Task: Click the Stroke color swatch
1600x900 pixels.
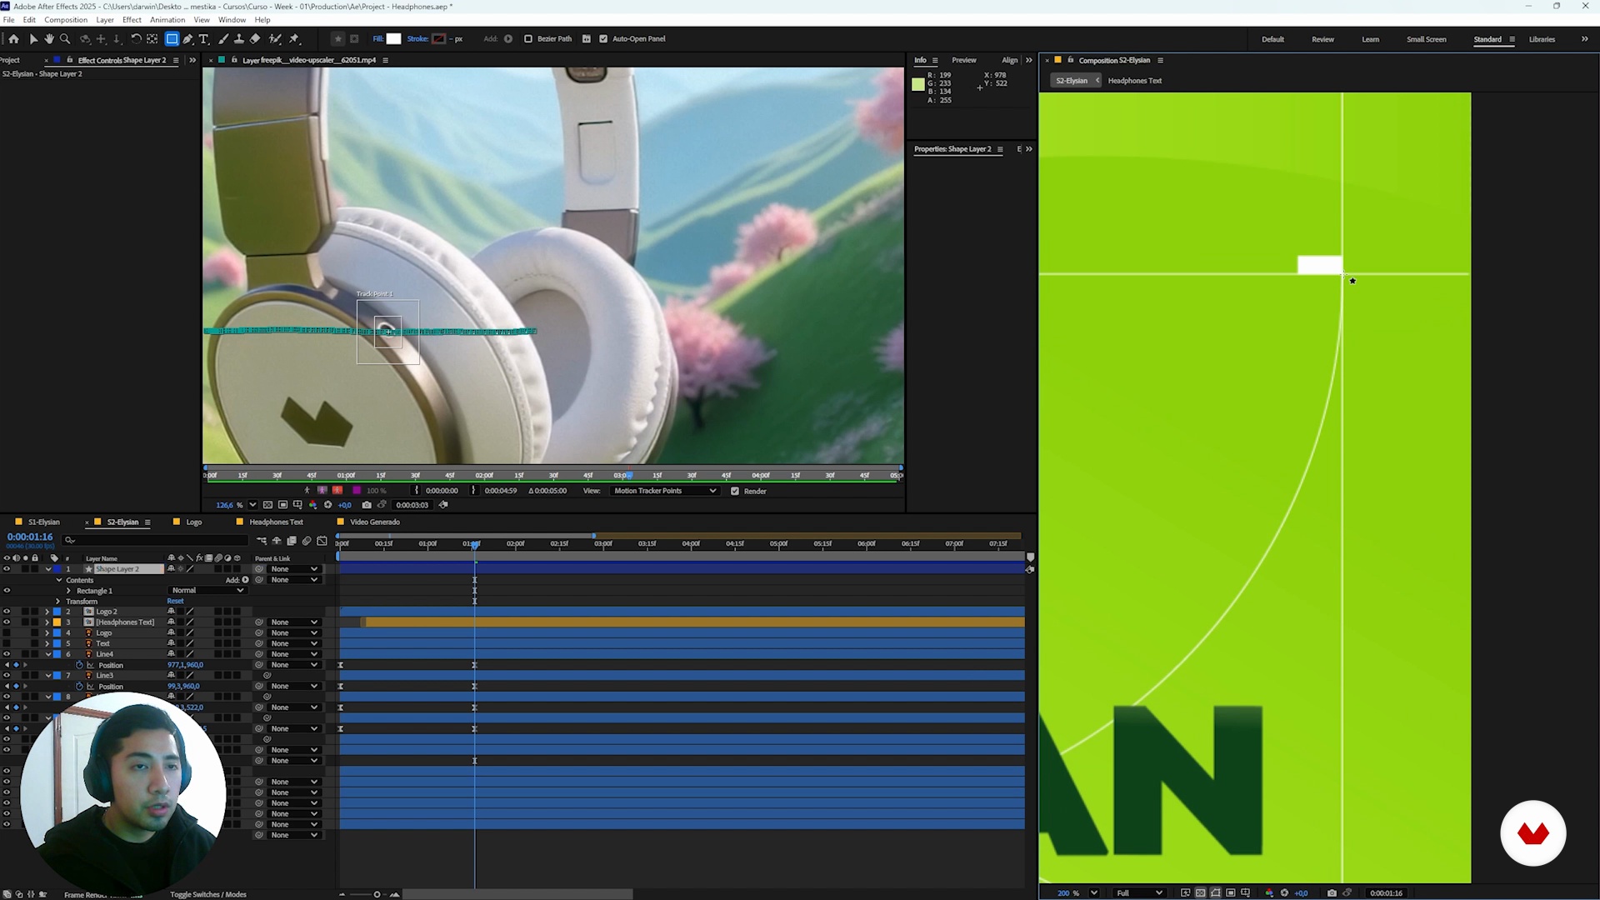Action: 438,39
